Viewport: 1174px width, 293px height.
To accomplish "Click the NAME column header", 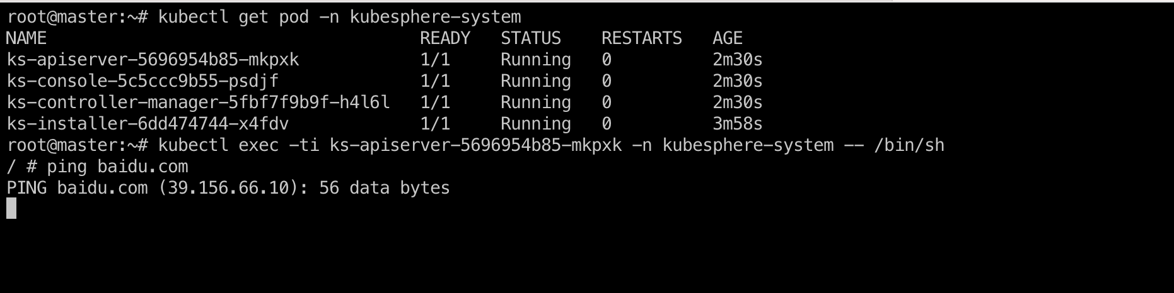I will pos(26,38).
